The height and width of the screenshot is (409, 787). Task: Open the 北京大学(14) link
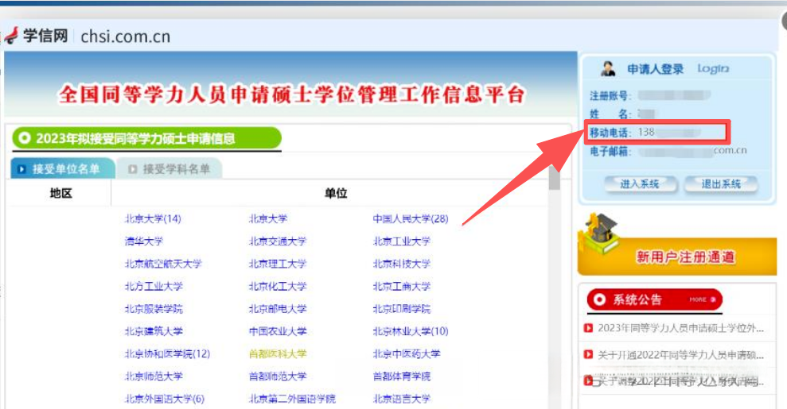pyautogui.click(x=153, y=218)
